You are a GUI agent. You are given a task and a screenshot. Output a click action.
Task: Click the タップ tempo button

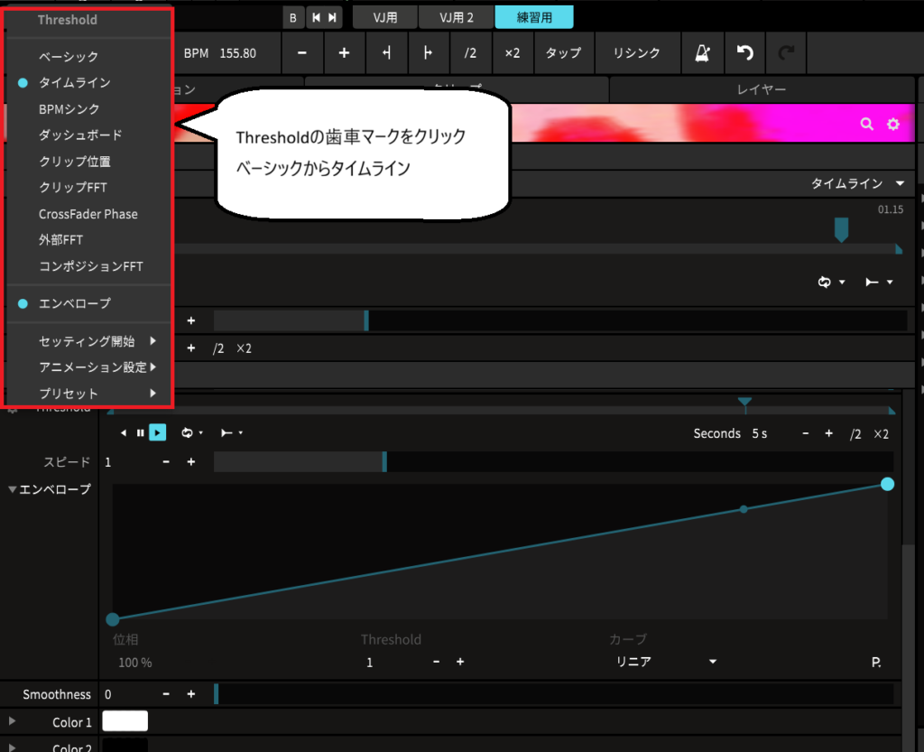[563, 53]
